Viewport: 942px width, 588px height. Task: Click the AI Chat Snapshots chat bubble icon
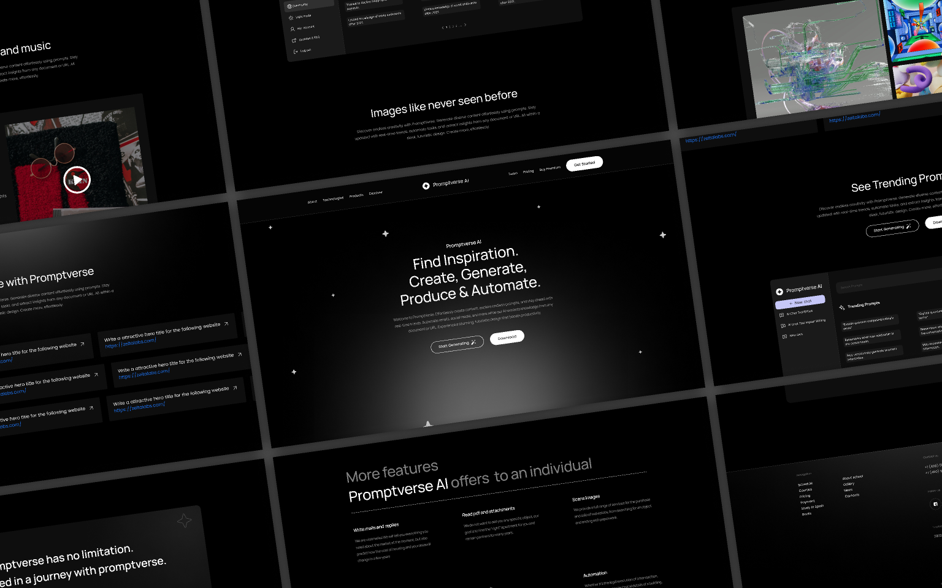point(781,314)
